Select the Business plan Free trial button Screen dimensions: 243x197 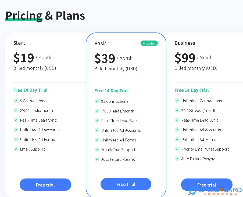[207, 185]
